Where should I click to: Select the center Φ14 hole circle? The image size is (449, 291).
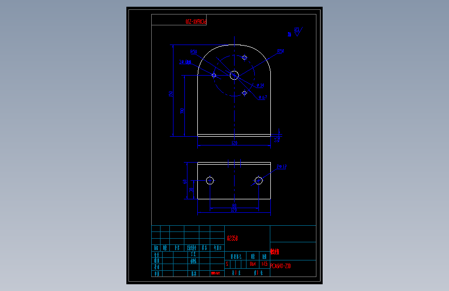pos(234,75)
